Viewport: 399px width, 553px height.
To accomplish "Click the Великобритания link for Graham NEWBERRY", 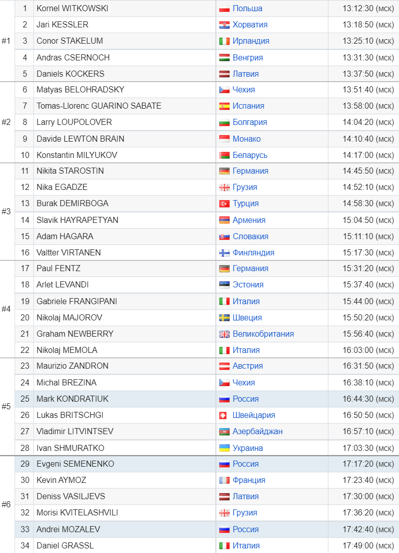I will click(263, 334).
